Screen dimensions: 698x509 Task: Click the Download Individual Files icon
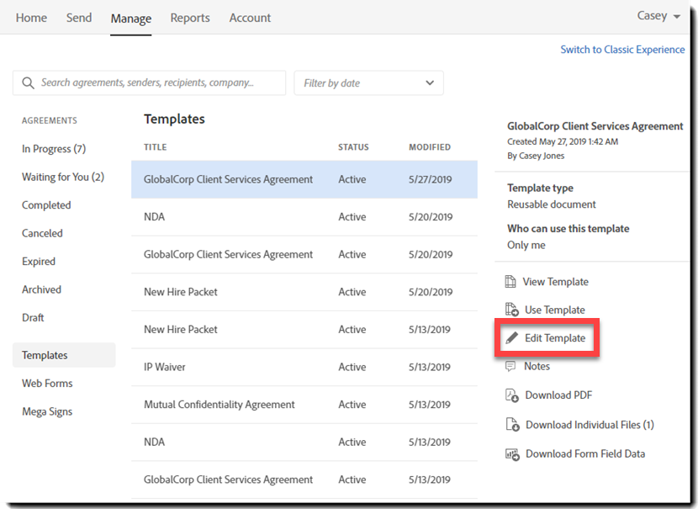511,425
